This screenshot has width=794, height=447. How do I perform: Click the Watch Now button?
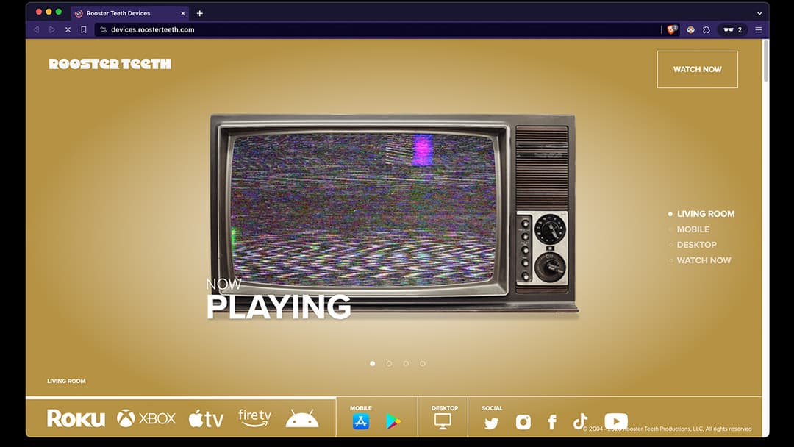click(x=697, y=69)
